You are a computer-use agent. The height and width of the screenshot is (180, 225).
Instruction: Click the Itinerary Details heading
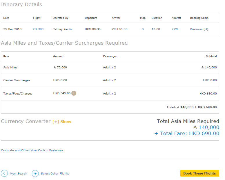pyautogui.click(x=21, y=4)
